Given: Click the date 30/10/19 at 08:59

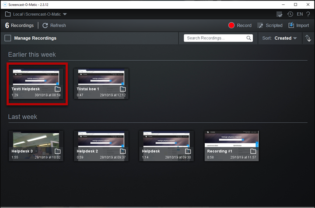Looking at the screenshot, I should point(47,95).
